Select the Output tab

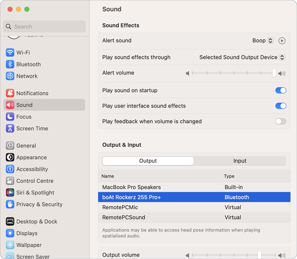[148, 161]
